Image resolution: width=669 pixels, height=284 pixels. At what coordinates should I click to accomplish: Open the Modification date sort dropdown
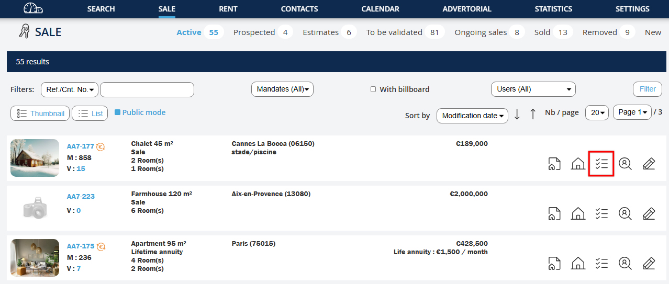tap(472, 116)
